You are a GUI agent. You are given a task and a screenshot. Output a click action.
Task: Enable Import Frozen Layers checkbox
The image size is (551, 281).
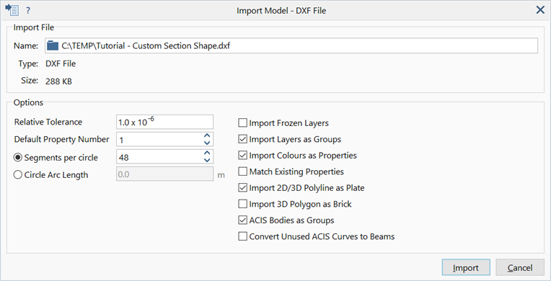point(243,123)
